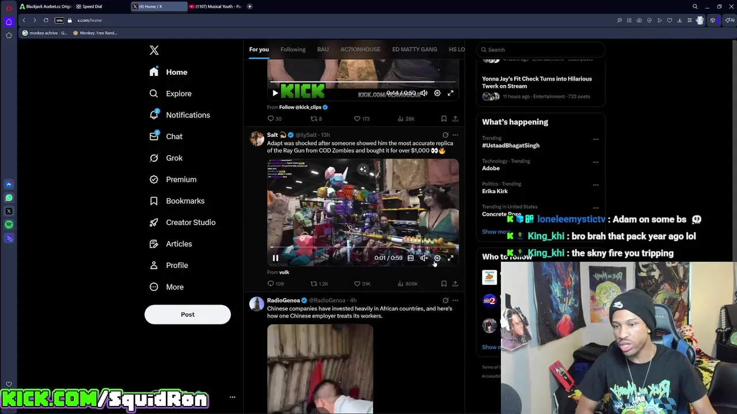Screen dimensions: 737x414
Task: Like Salt's post with 31K likes
Action: coord(362,283)
